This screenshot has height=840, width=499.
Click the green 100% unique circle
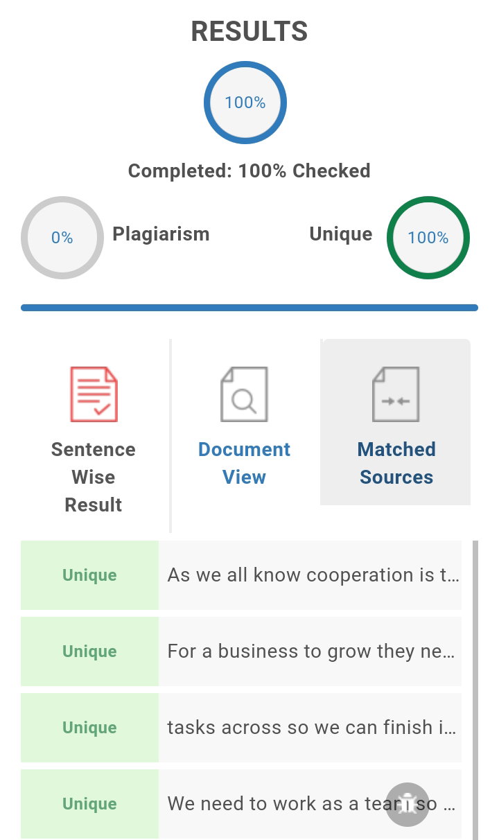click(x=428, y=238)
